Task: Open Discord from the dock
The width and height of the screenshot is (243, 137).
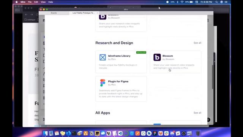Action: coord(172,133)
